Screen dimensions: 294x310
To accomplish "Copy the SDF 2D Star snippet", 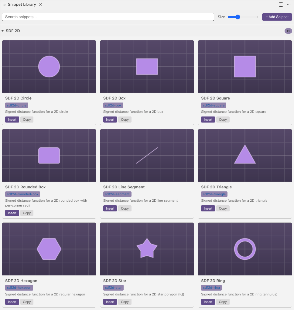I will 125,302.
